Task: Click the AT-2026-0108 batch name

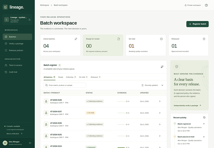Action: 56,100
